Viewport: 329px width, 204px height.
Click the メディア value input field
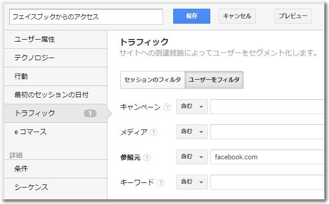point(267,132)
